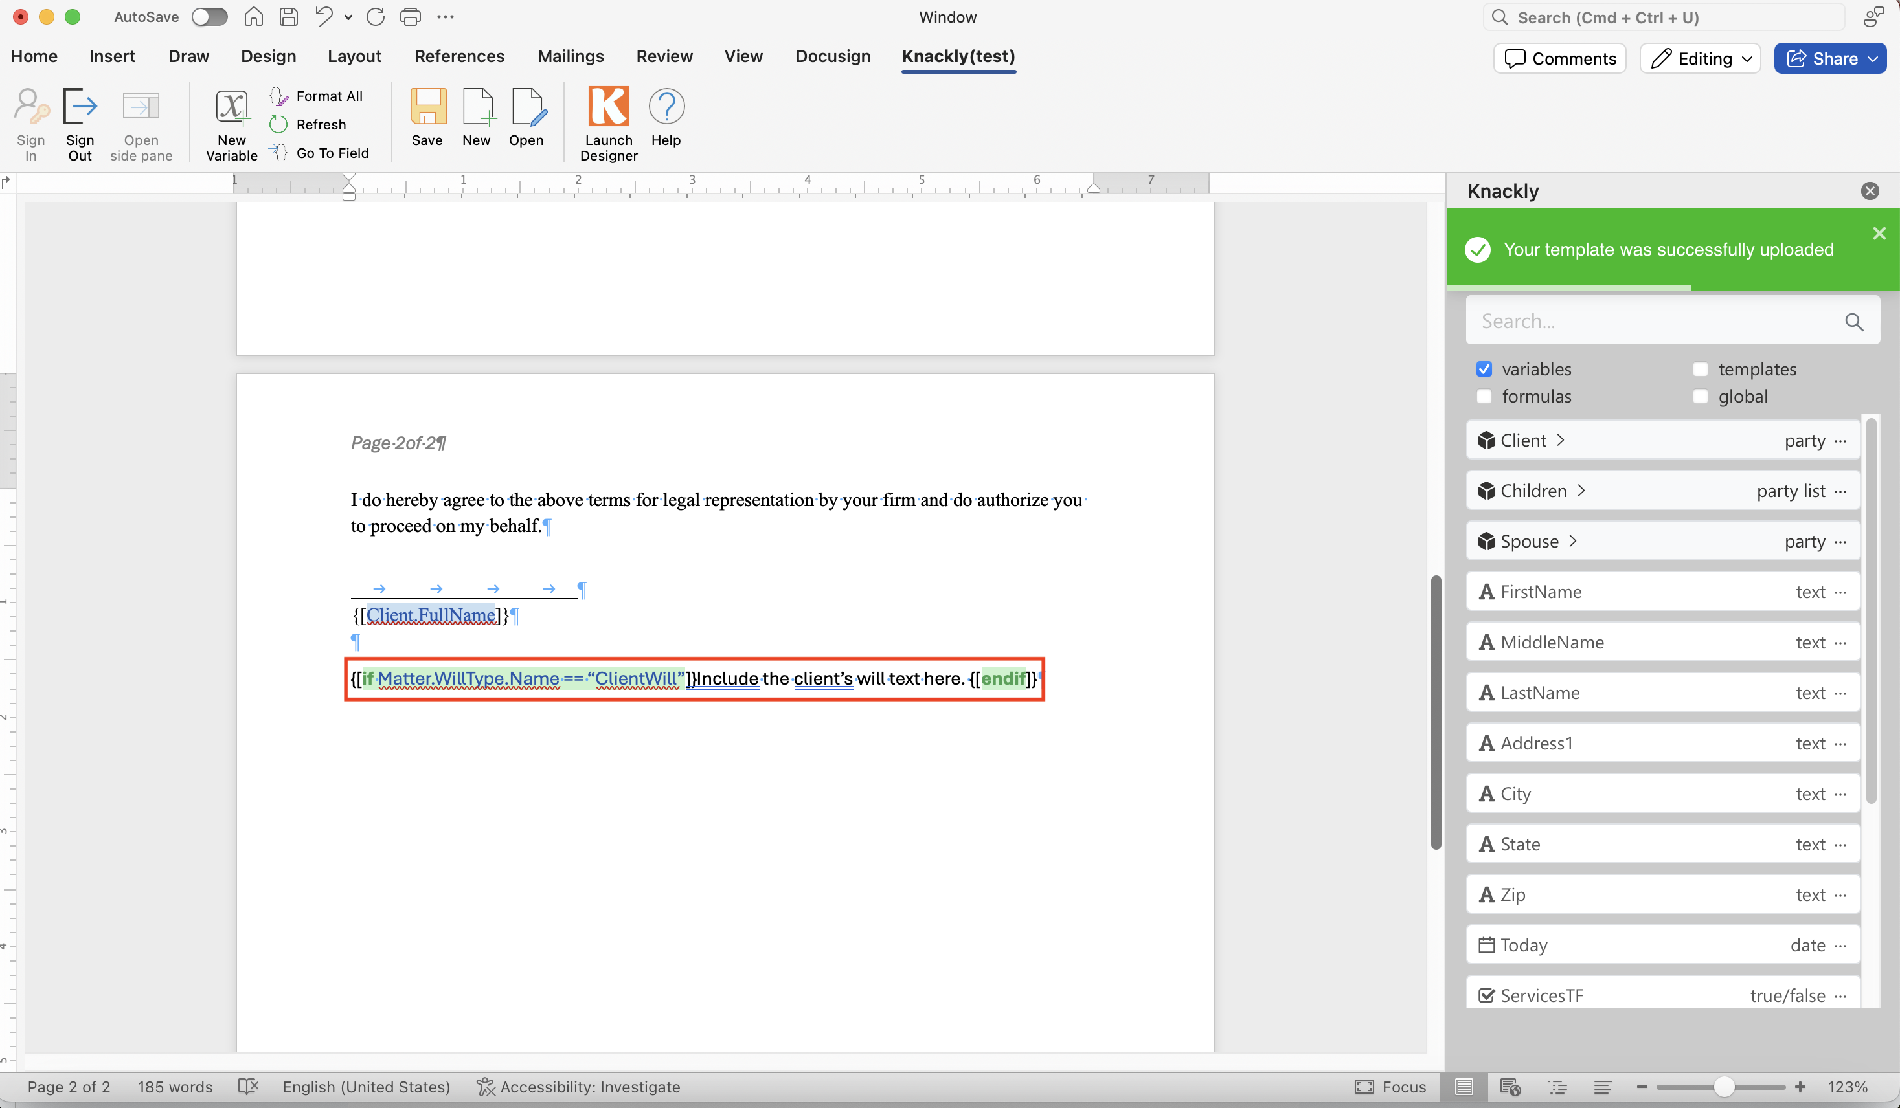The height and width of the screenshot is (1108, 1900).
Task: Click the Go To Field button
Action: click(332, 153)
